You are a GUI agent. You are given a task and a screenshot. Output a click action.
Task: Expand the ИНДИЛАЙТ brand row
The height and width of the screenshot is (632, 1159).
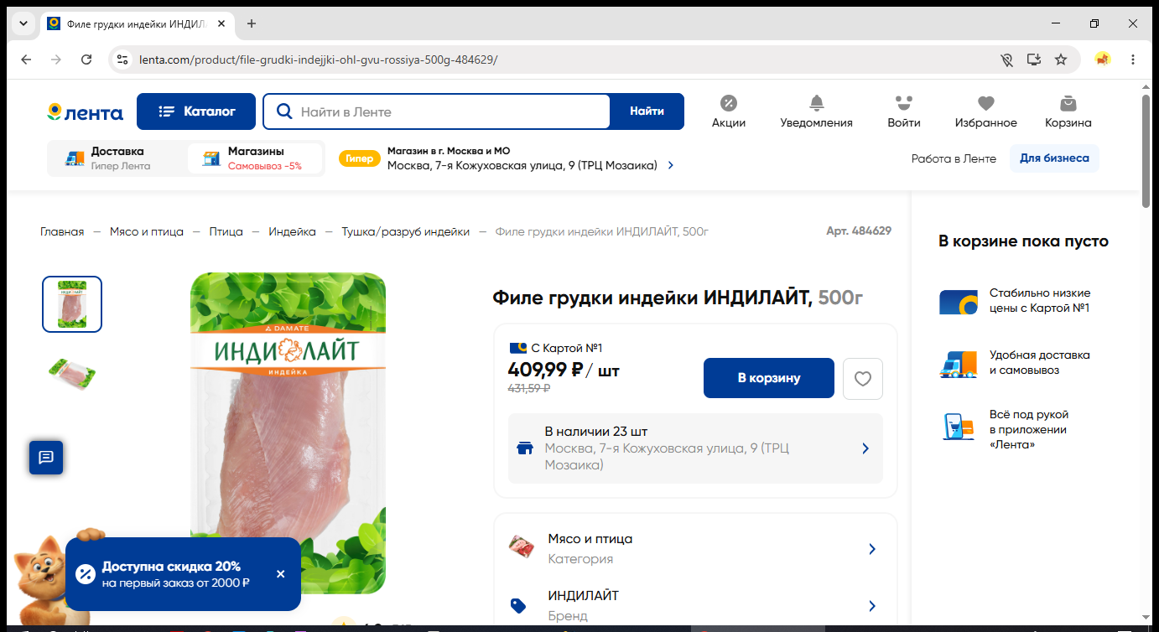695,606
